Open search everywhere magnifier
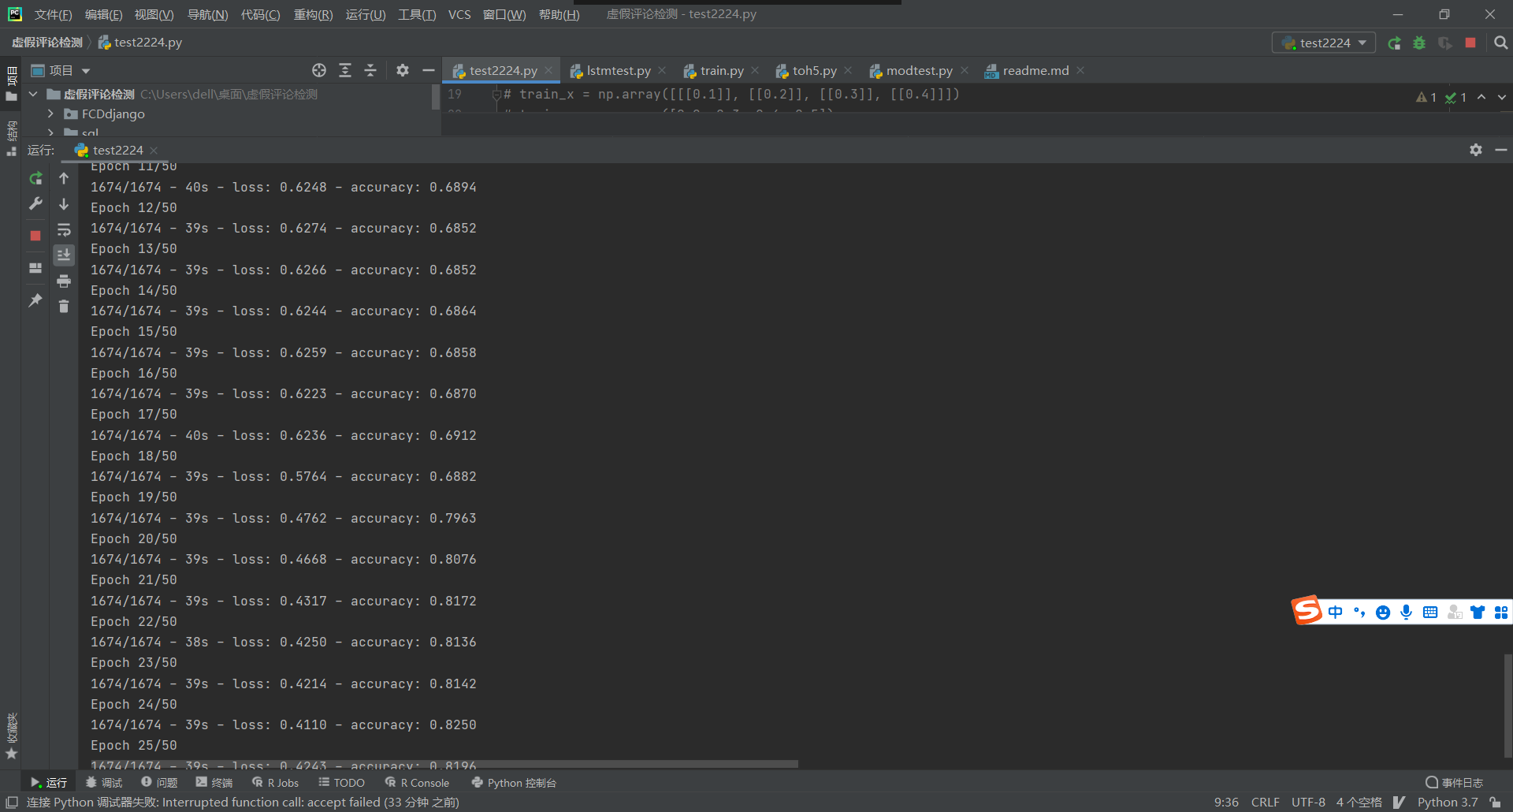 (x=1500, y=43)
